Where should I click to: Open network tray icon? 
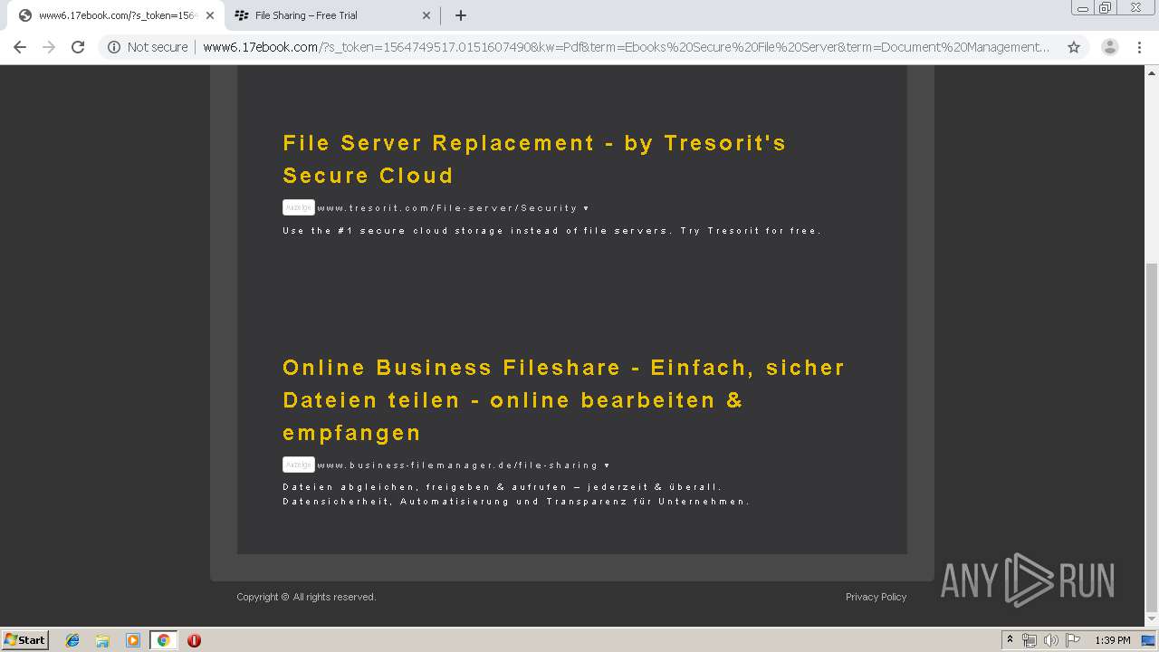coord(1030,640)
